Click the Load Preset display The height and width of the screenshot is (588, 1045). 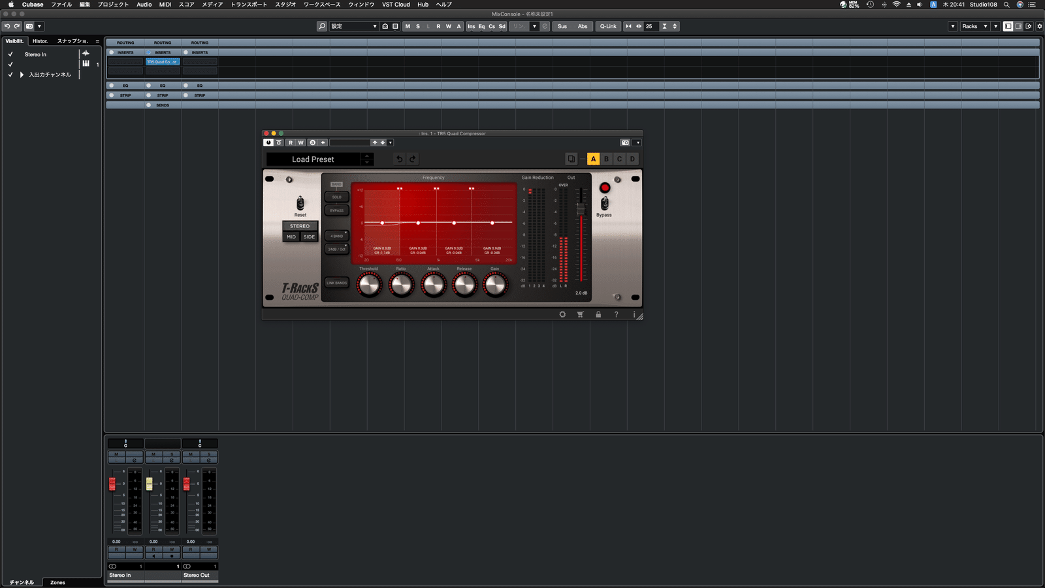(x=313, y=159)
